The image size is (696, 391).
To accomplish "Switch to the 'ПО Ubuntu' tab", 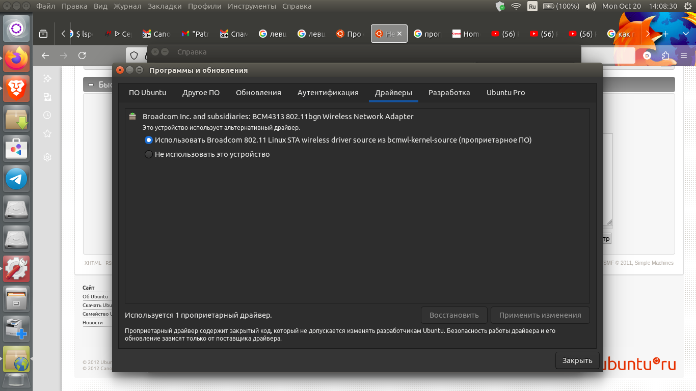I will point(147,93).
